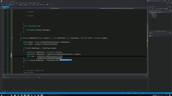Click the Property Pages wrench in Properties panel

[152, 36]
